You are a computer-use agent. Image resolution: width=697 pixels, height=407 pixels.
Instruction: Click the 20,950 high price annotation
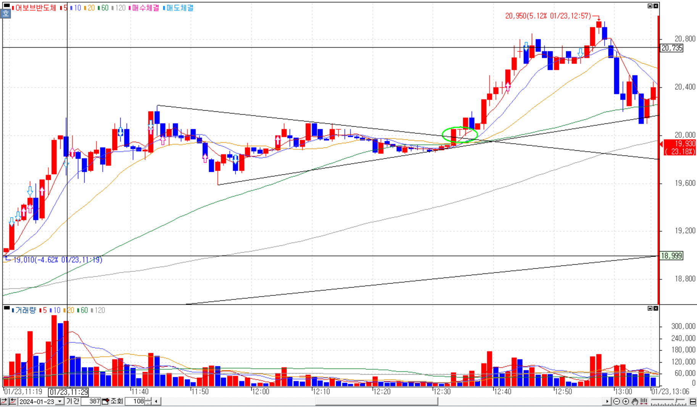548,16
